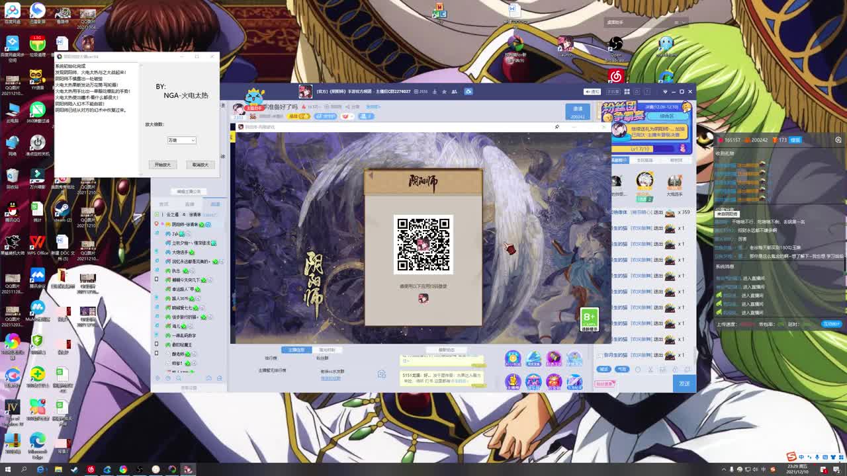Click the 开始放大 button
The height and width of the screenshot is (476, 847).
point(162,165)
